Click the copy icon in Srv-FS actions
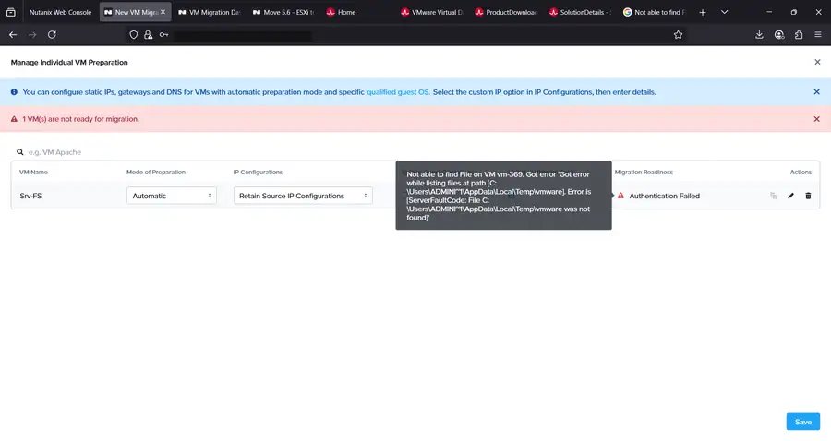The image size is (831, 441). pyautogui.click(x=774, y=196)
